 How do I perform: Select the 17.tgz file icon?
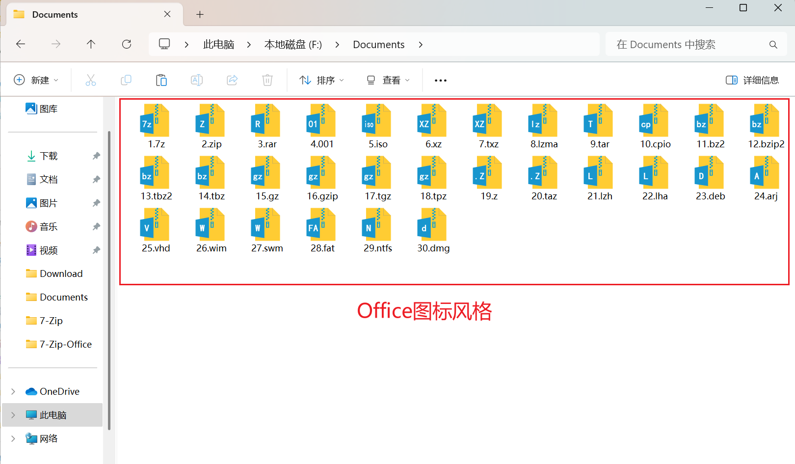376,172
